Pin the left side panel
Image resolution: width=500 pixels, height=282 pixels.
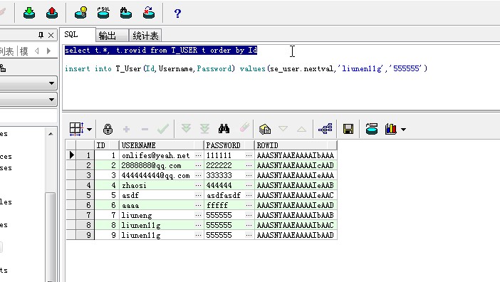point(41,35)
